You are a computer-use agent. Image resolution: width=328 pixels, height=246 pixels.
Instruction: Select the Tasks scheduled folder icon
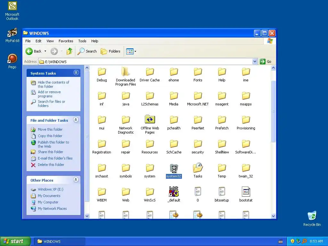click(198, 168)
